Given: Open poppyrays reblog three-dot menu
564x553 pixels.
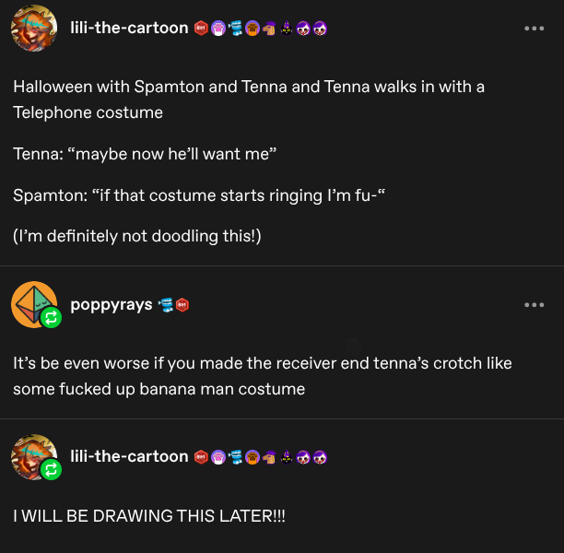Looking at the screenshot, I should point(534,305).
